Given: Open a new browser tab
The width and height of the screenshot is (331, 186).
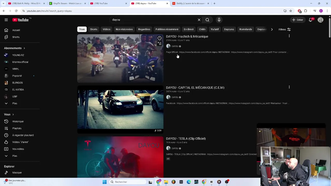Looking at the screenshot, I should 214,3.
